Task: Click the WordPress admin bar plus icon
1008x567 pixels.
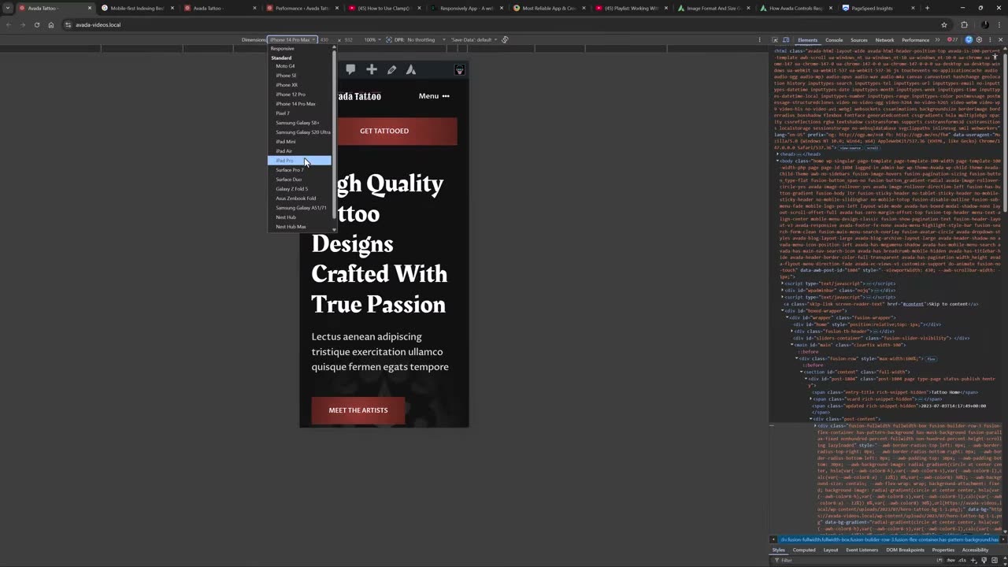Action: 372,69
